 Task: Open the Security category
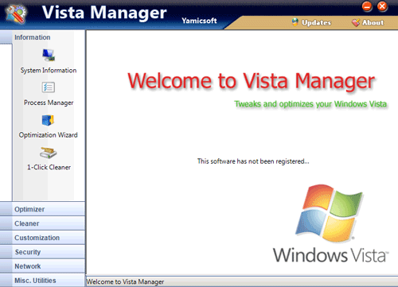[x=42, y=252]
